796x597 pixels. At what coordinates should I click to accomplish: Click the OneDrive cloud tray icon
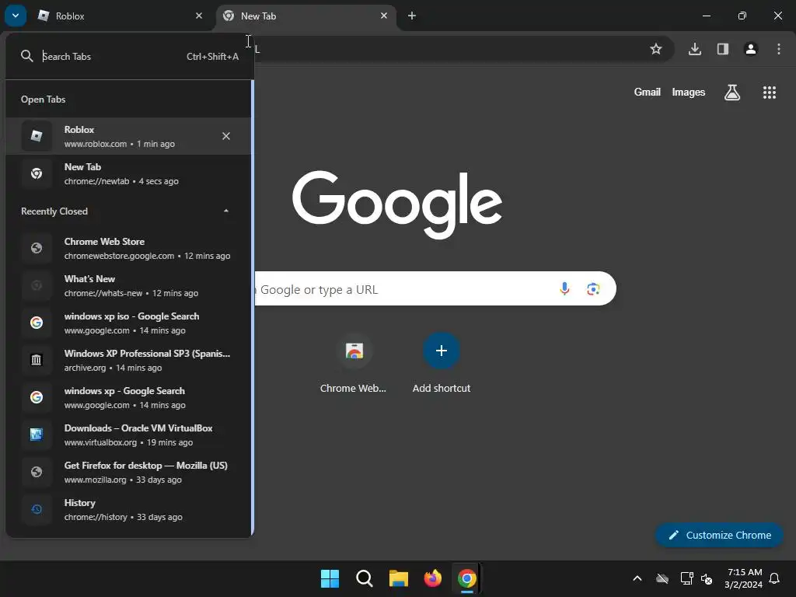662,578
